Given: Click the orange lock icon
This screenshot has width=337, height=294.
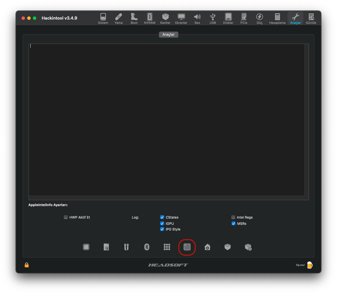Looking at the screenshot, I should coord(27,265).
